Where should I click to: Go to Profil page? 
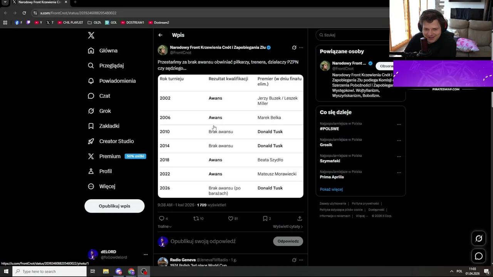(100, 171)
